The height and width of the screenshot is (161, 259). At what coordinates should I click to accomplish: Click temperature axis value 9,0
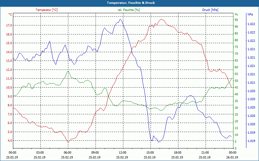tap(10, 96)
